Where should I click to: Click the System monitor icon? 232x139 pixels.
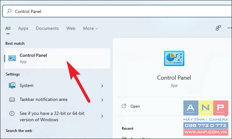coord(12,86)
